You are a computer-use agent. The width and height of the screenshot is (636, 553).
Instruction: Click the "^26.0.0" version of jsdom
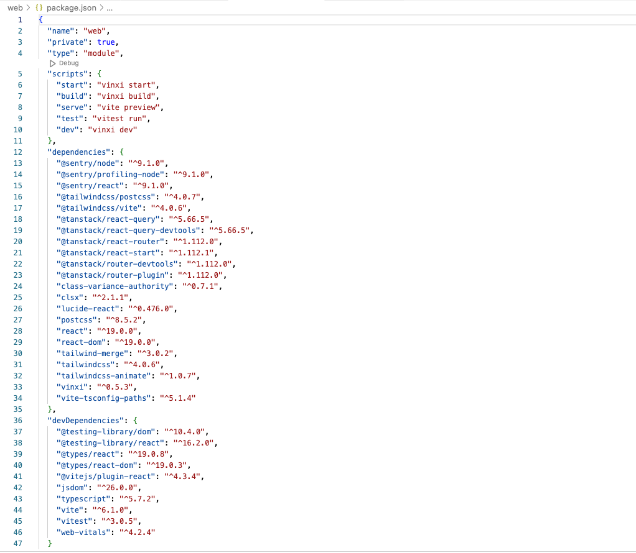pyautogui.click(x=117, y=488)
